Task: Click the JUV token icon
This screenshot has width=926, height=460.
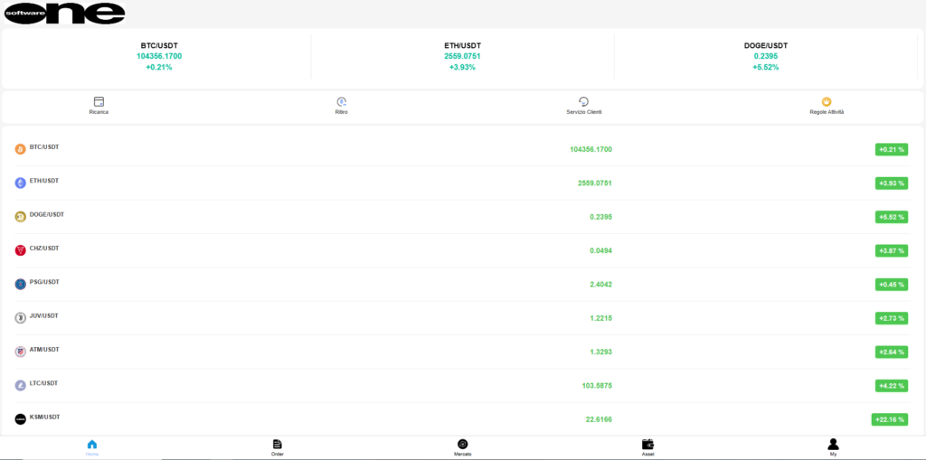Action: coord(21,318)
